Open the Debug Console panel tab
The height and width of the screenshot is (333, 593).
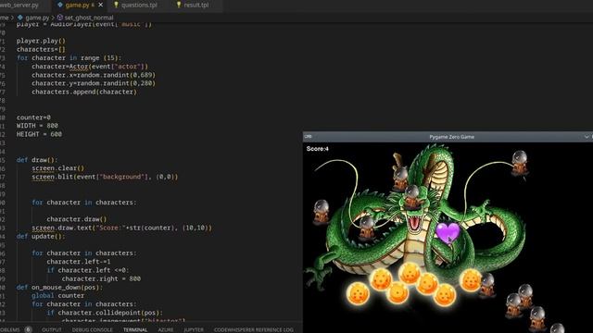coord(93,329)
